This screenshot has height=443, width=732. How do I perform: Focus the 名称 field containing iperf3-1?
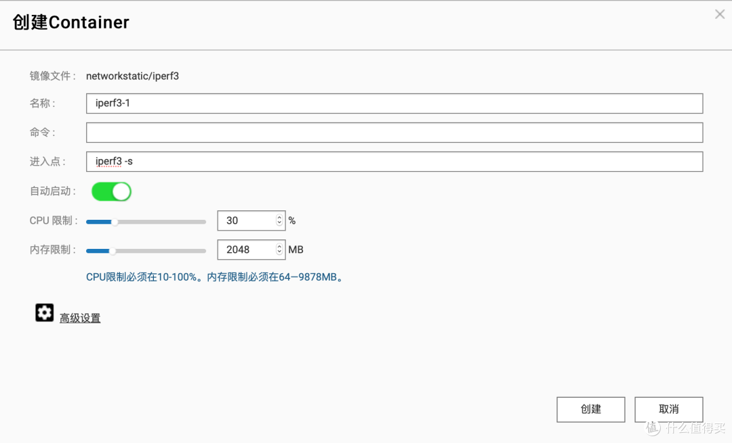(x=394, y=103)
